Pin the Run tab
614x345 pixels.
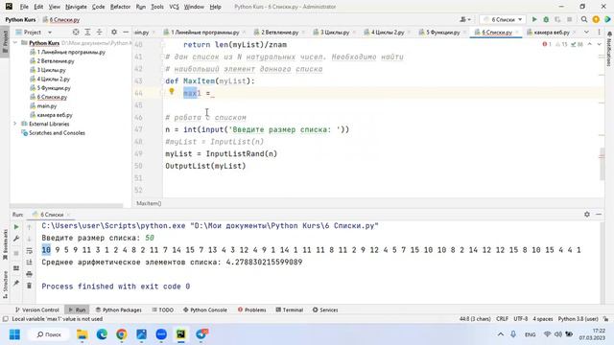(x=16, y=283)
